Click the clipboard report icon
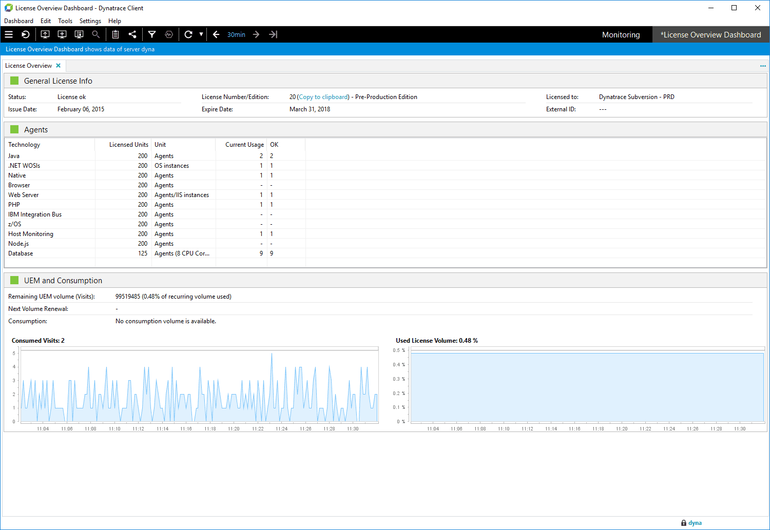This screenshot has width=770, height=530. [115, 34]
